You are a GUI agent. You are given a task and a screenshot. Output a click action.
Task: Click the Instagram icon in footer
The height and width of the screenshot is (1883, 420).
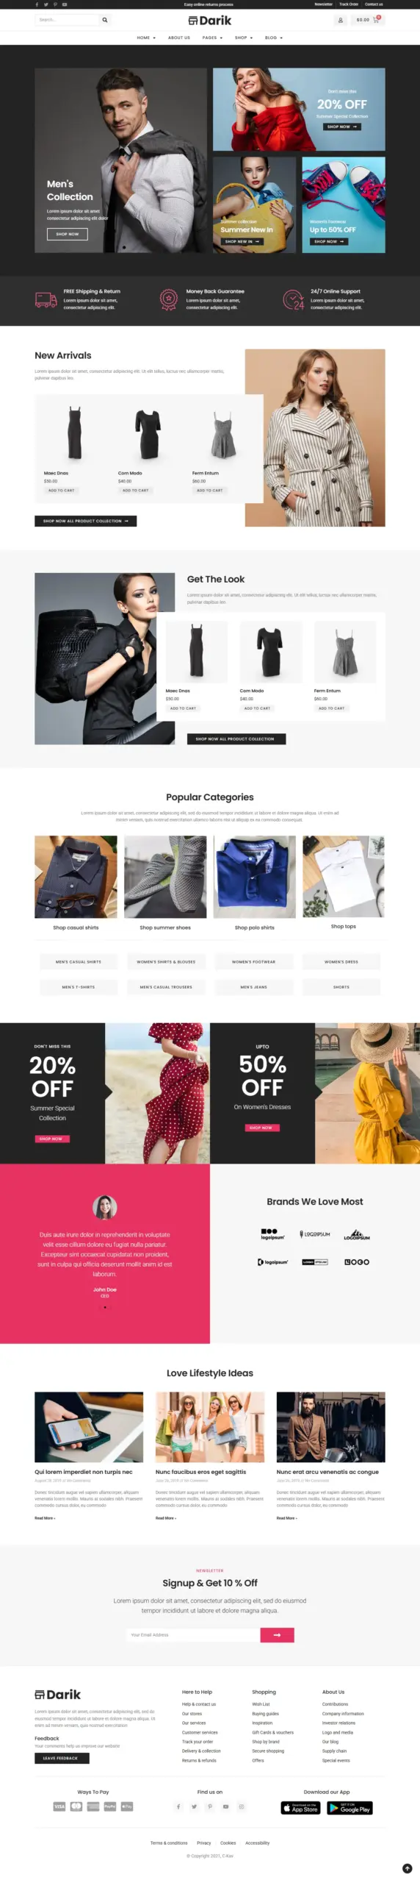click(242, 1806)
